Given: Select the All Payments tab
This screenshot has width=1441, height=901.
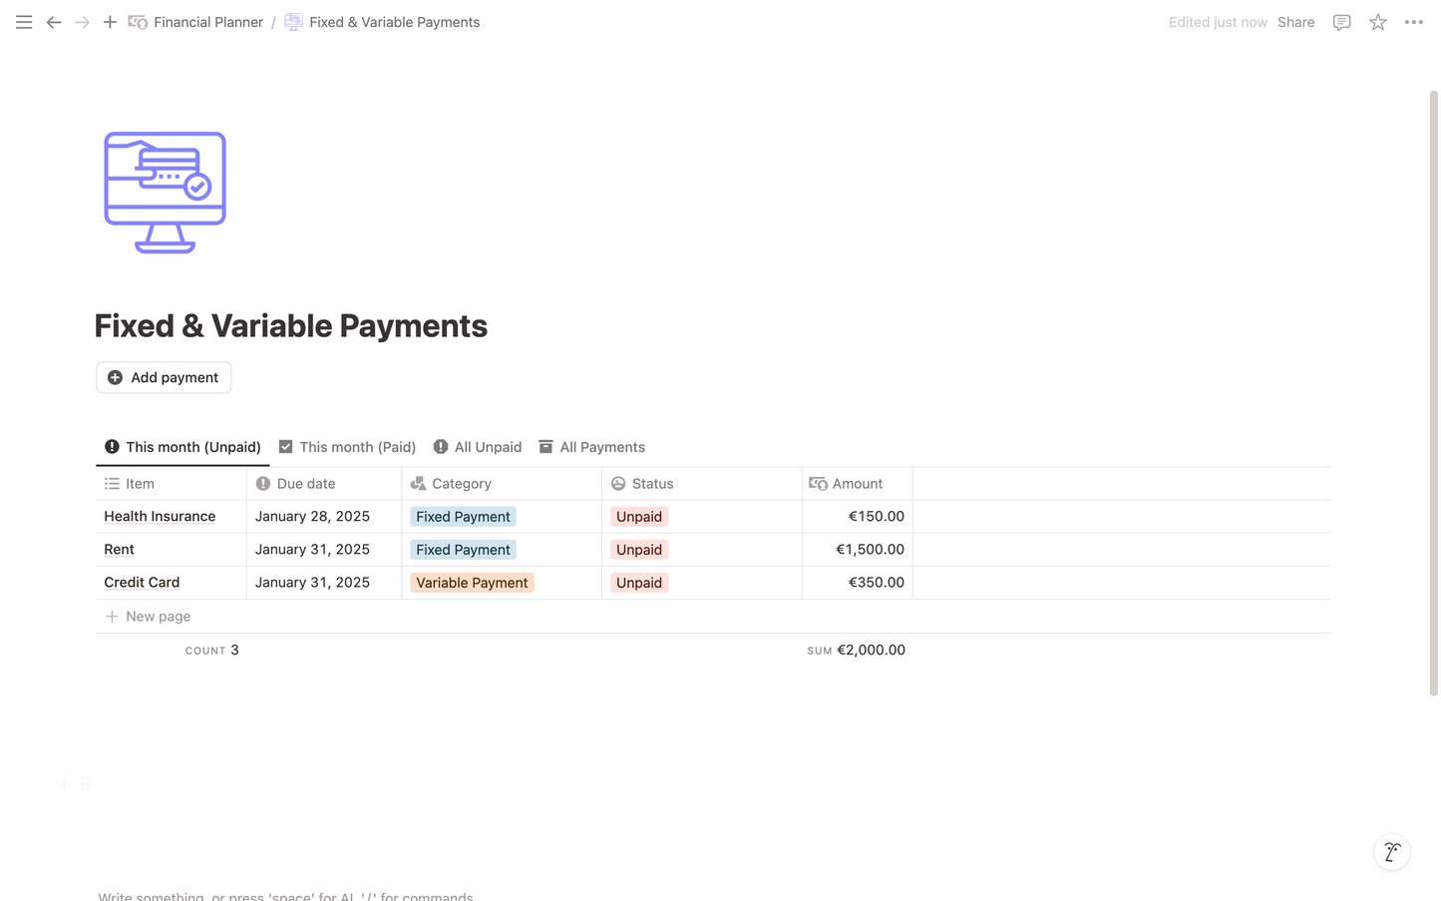Looking at the screenshot, I should click(591, 447).
